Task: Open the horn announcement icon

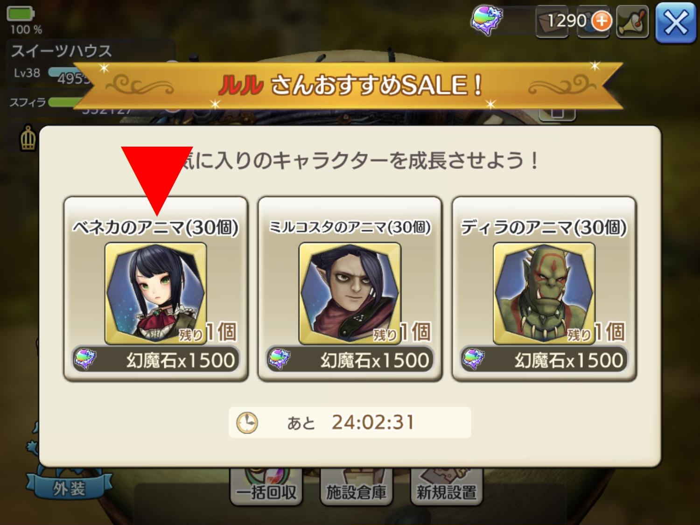Action: pyautogui.click(x=632, y=21)
